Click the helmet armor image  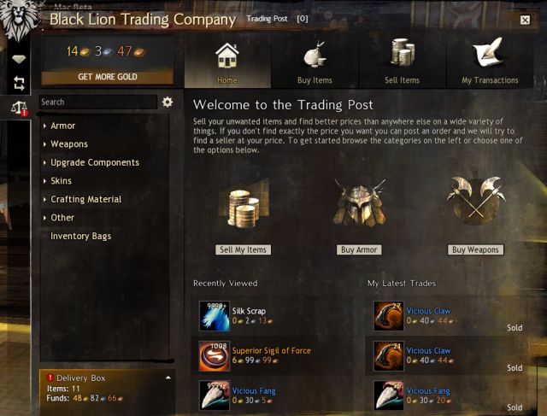[359, 203]
